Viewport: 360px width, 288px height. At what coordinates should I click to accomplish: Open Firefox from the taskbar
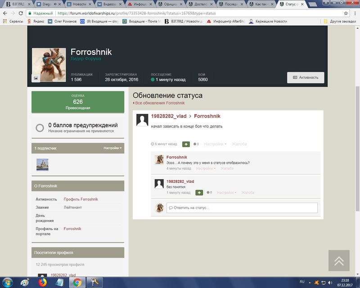pyautogui.click(x=42, y=282)
